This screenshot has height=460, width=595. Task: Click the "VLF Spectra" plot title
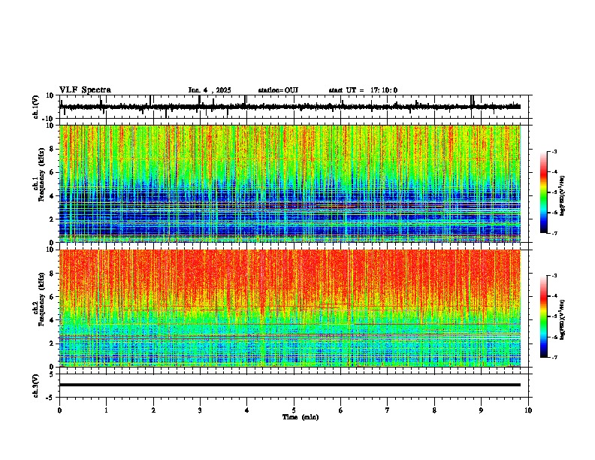[85, 90]
